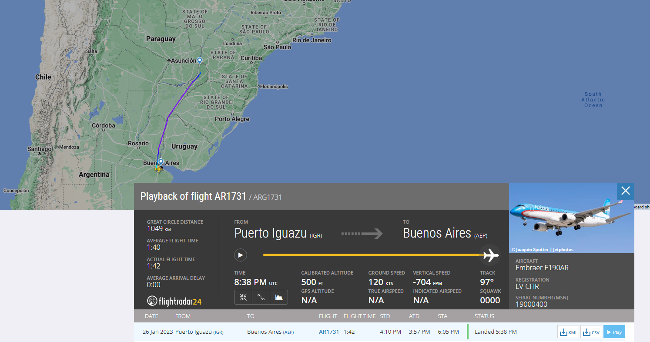Click the destination pin at Buenos Aires
The height and width of the screenshot is (342, 650).
coord(161,162)
